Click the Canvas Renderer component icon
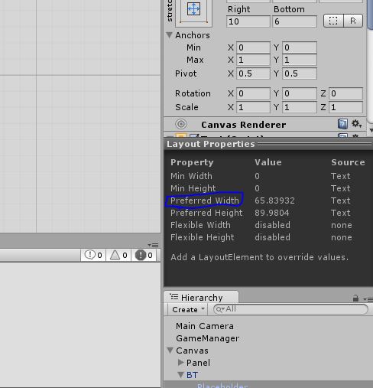373x388 pixels. (x=181, y=124)
